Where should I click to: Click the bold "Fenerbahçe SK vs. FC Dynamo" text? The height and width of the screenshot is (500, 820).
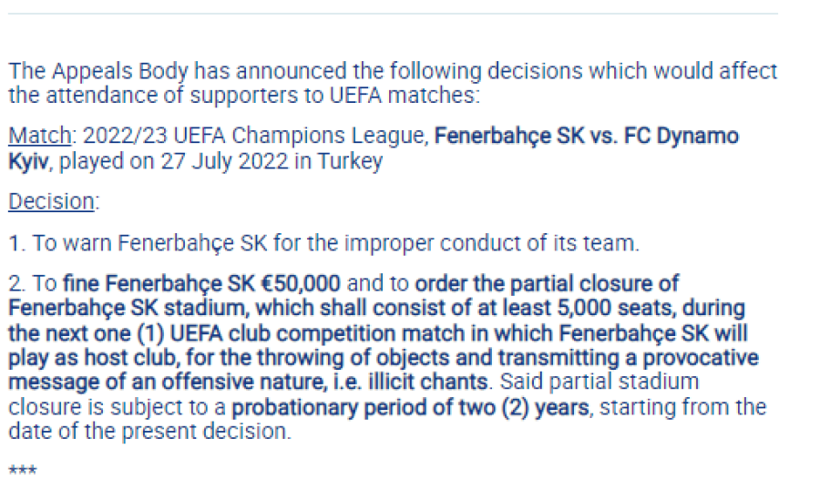point(586,136)
